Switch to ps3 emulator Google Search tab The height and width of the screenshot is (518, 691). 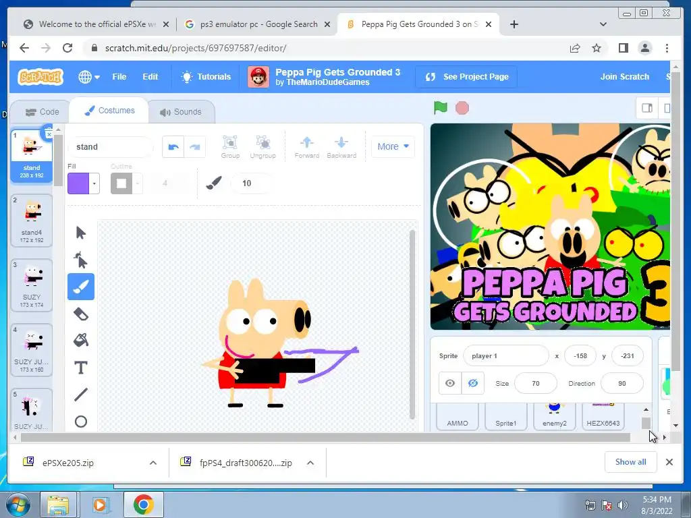pyautogui.click(x=258, y=24)
